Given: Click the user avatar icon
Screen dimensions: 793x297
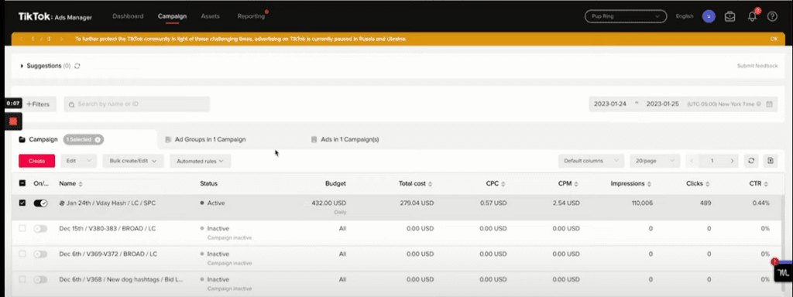Looking at the screenshot, I should [709, 16].
